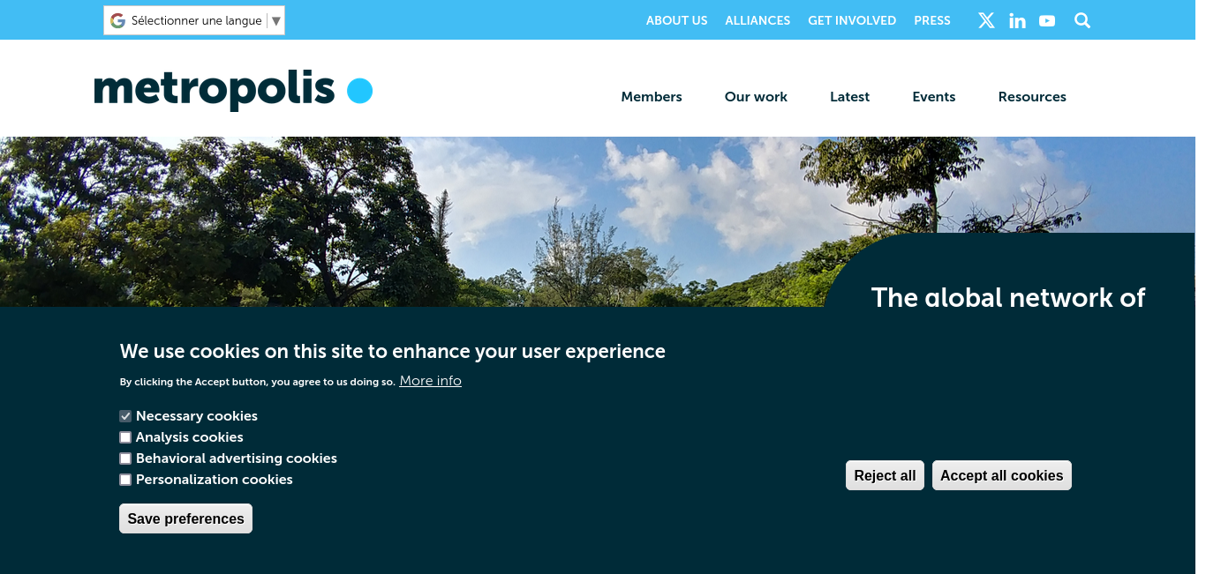Select the Events menu item
The width and height of the screenshot is (1206, 574).
click(x=934, y=97)
